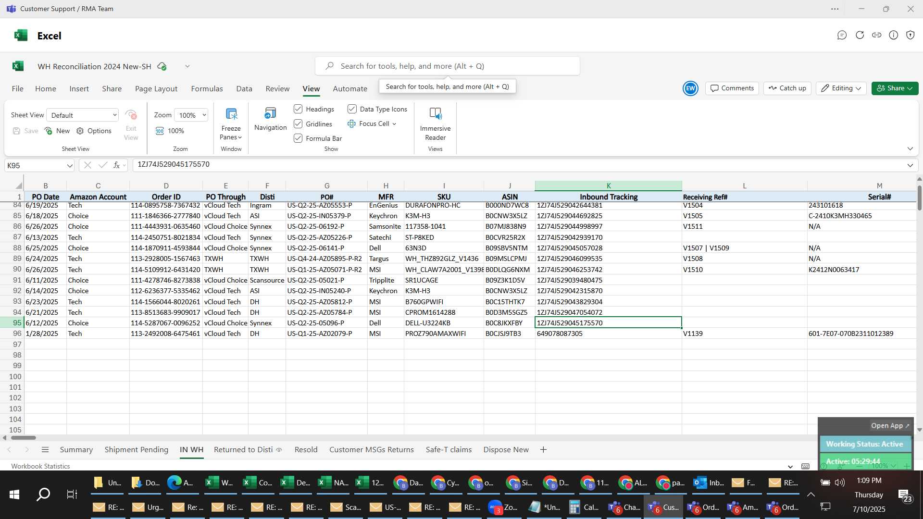
Task: Expand the Focus Cell dropdown
Action: pyautogui.click(x=395, y=124)
